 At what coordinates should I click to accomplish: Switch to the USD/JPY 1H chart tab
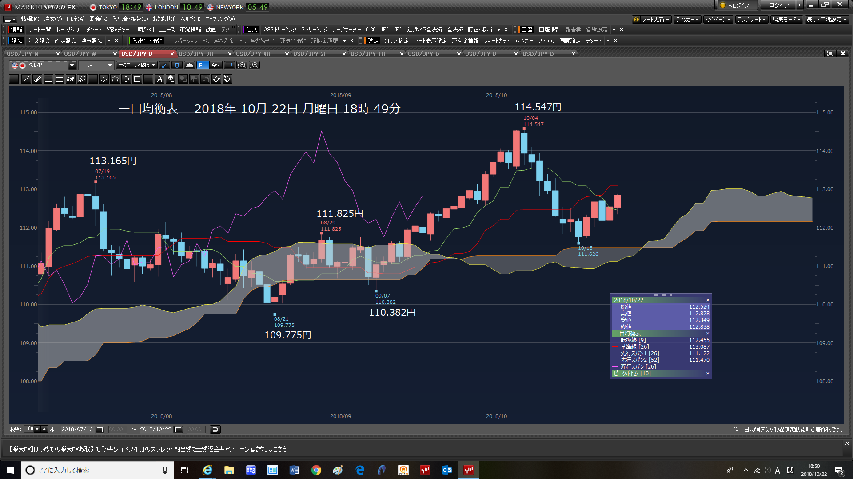pos(368,54)
